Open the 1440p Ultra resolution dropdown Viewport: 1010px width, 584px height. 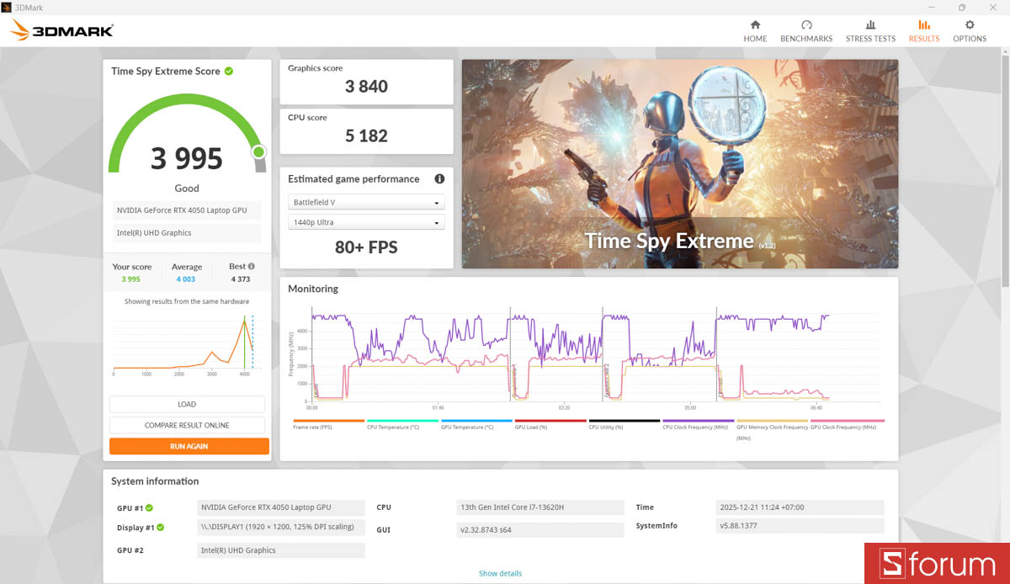(366, 221)
